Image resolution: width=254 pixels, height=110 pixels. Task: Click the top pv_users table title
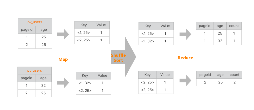[x=35, y=22]
